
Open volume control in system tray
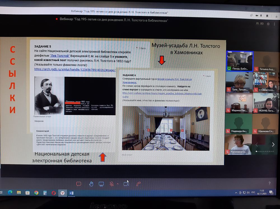click(x=248, y=193)
